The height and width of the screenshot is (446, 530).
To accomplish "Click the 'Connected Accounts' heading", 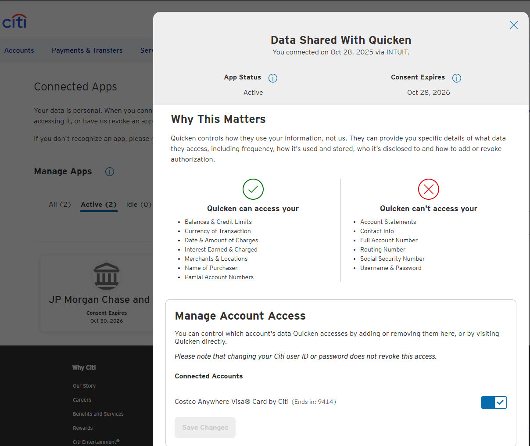I will (208, 376).
